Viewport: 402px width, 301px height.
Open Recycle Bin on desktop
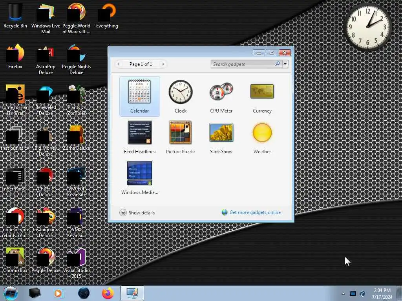click(15, 15)
